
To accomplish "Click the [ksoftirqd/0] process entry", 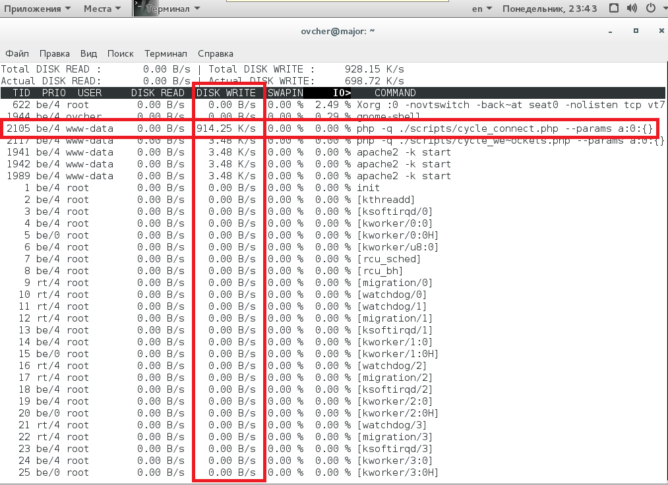I will [395, 212].
